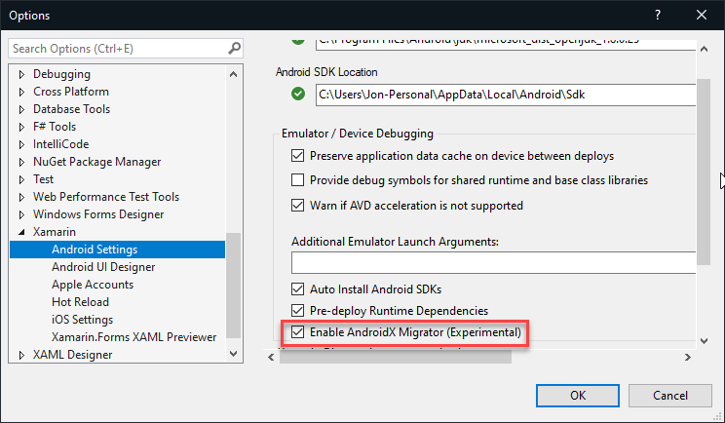The image size is (725, 423).
Task: Toggle Preserve application data cache checkbox
Action: (x=298, y=155)
